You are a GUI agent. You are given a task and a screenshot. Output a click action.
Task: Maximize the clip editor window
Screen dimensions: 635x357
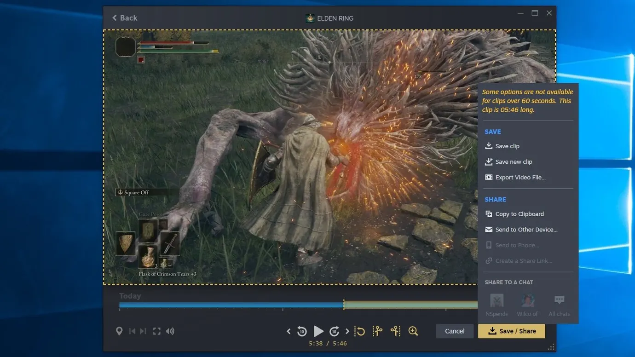(535, 13)
